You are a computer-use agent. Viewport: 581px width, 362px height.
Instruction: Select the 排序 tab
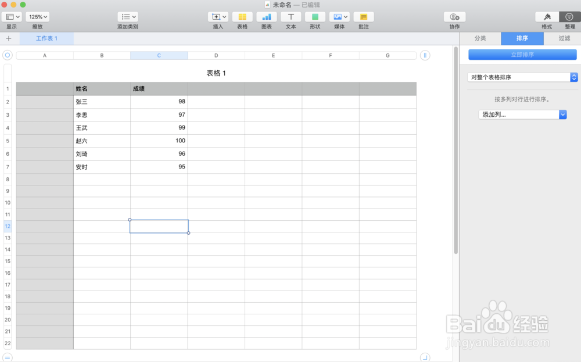click(x=522, y=38)
